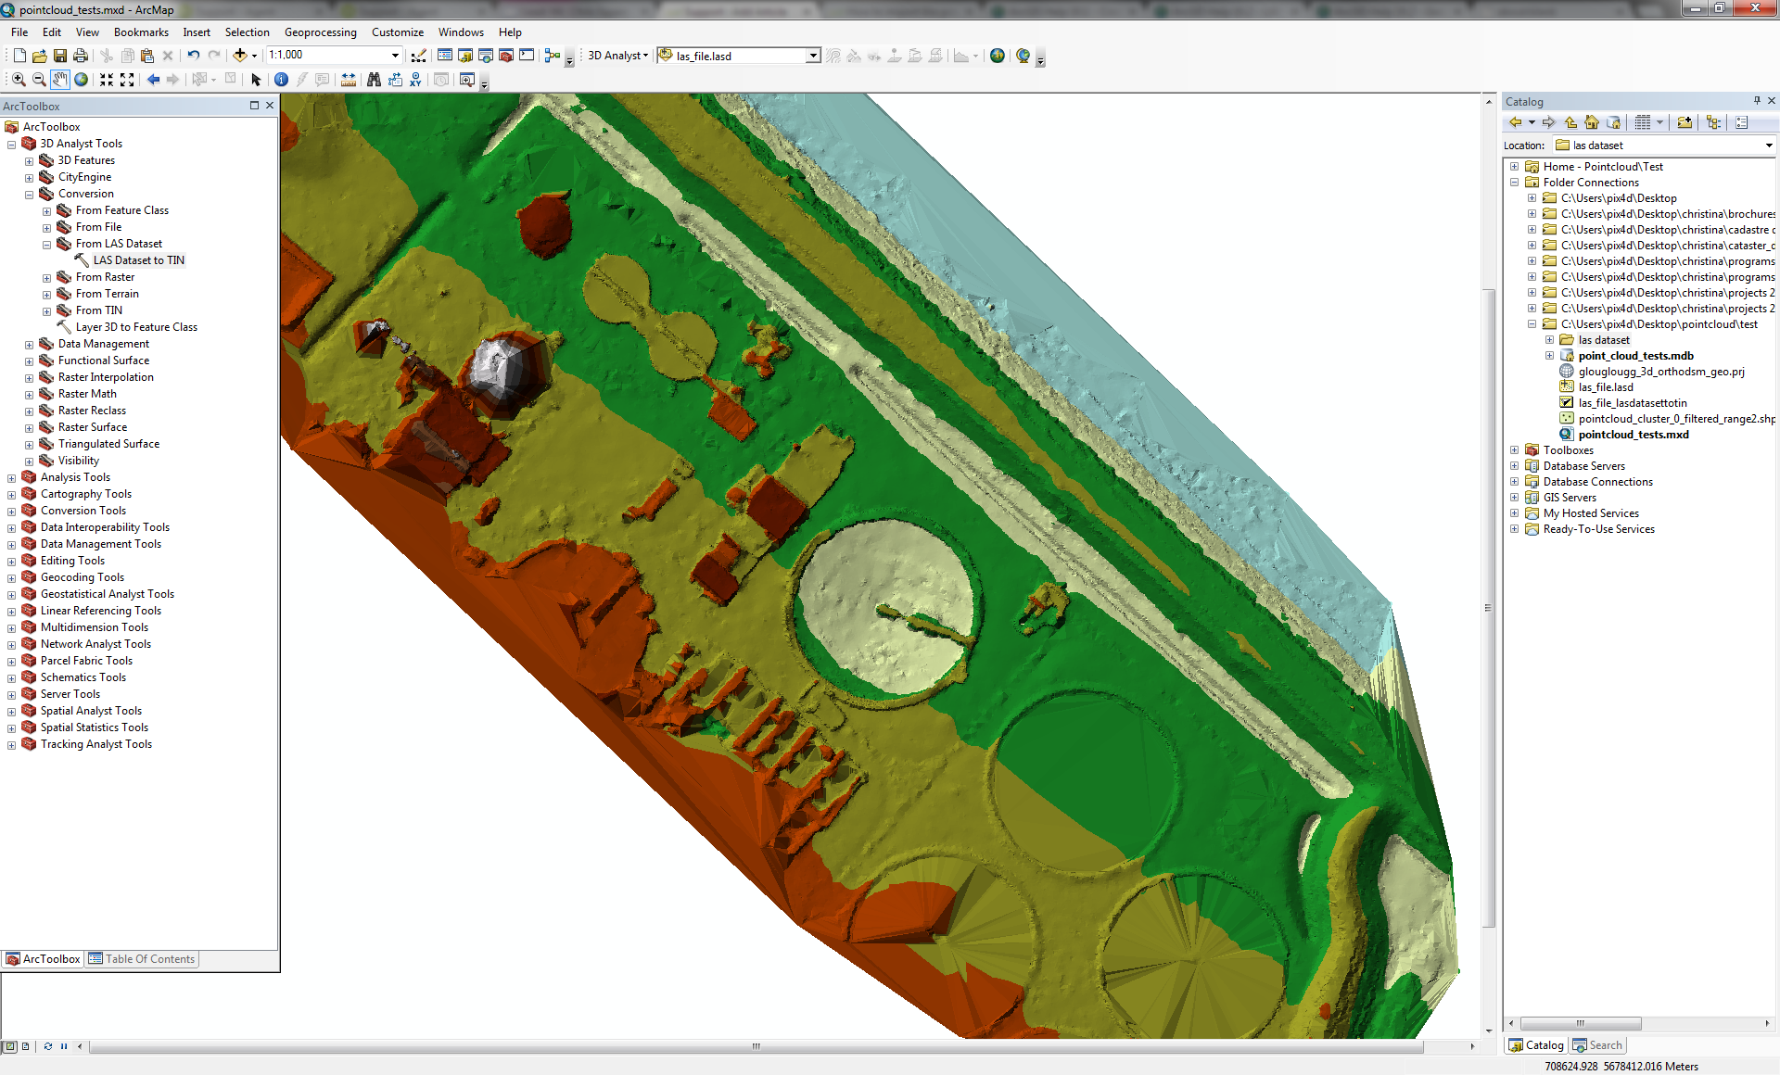Image resolution: width=1780 pixels, height=1075 pixels.
Task: Open the Identify tool
Action: click(282, 80)
